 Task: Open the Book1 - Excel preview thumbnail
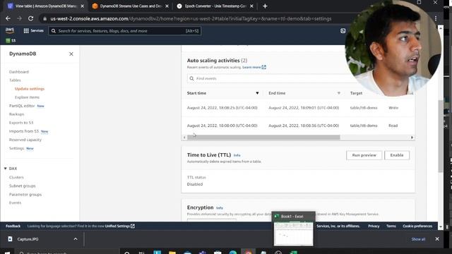tap(294, 229)
